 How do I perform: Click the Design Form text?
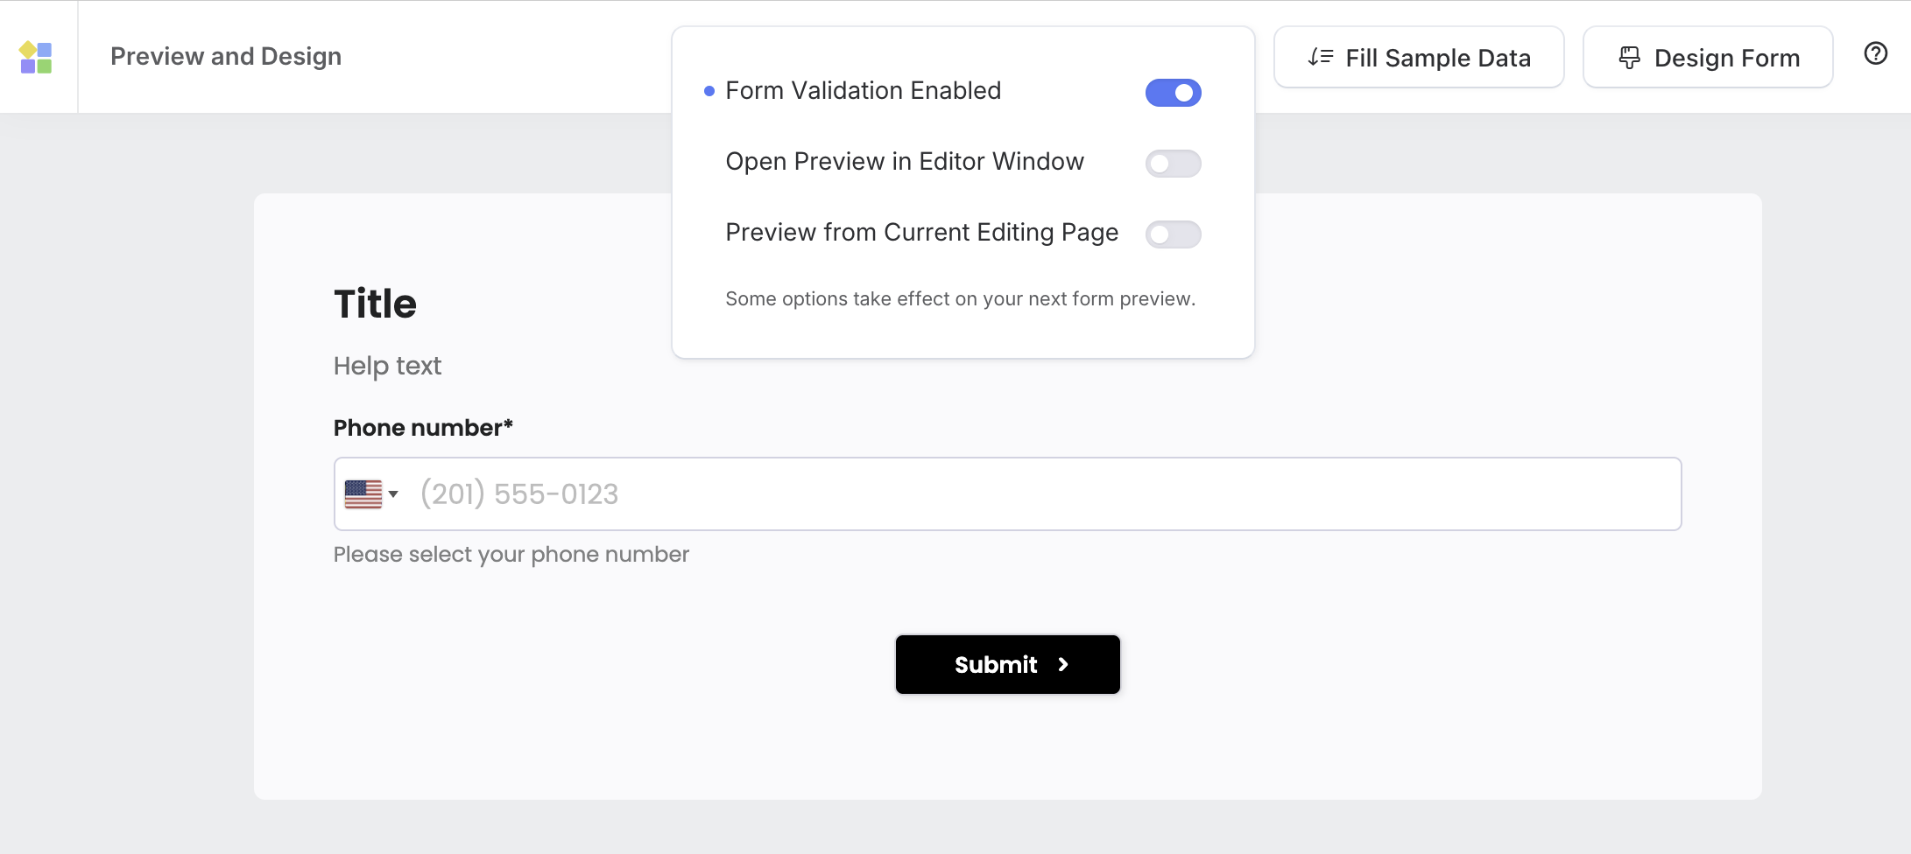[x=1726, y=59]
